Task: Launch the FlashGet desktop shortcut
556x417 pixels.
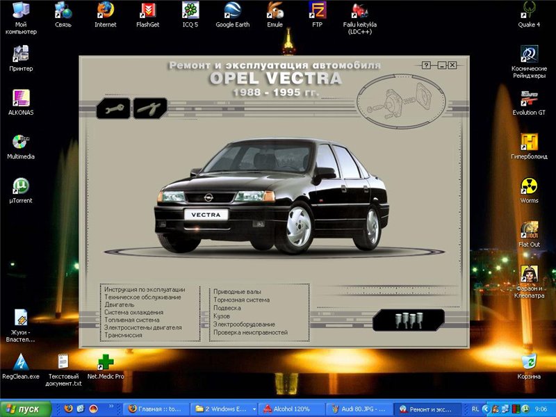Action: coord(148,15)
